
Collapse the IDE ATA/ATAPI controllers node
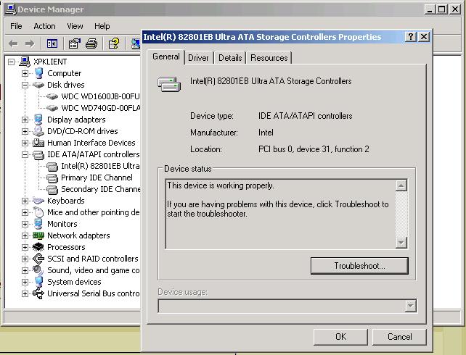[25, 154]
